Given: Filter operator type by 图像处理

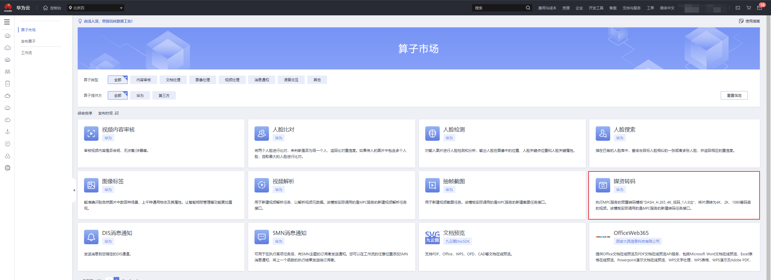Looking at the screenshot, I should 203,80.
